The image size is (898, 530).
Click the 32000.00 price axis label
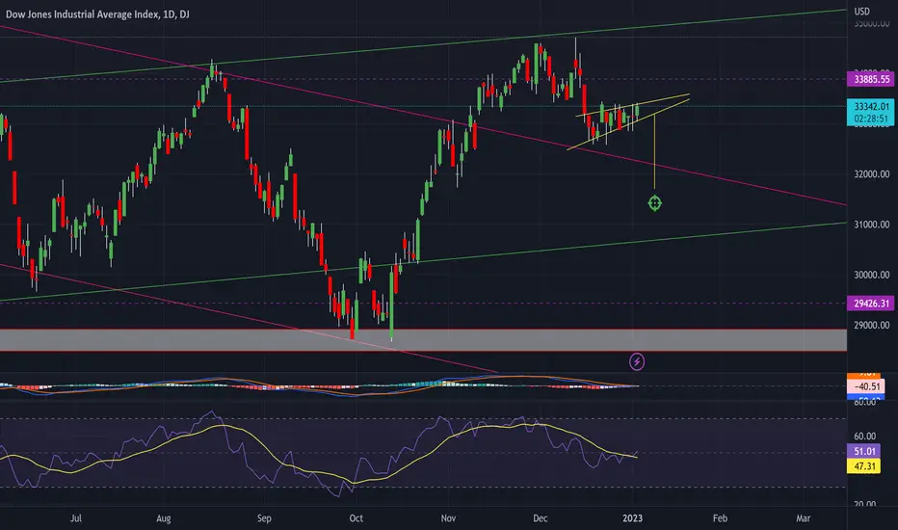point(872,174)
